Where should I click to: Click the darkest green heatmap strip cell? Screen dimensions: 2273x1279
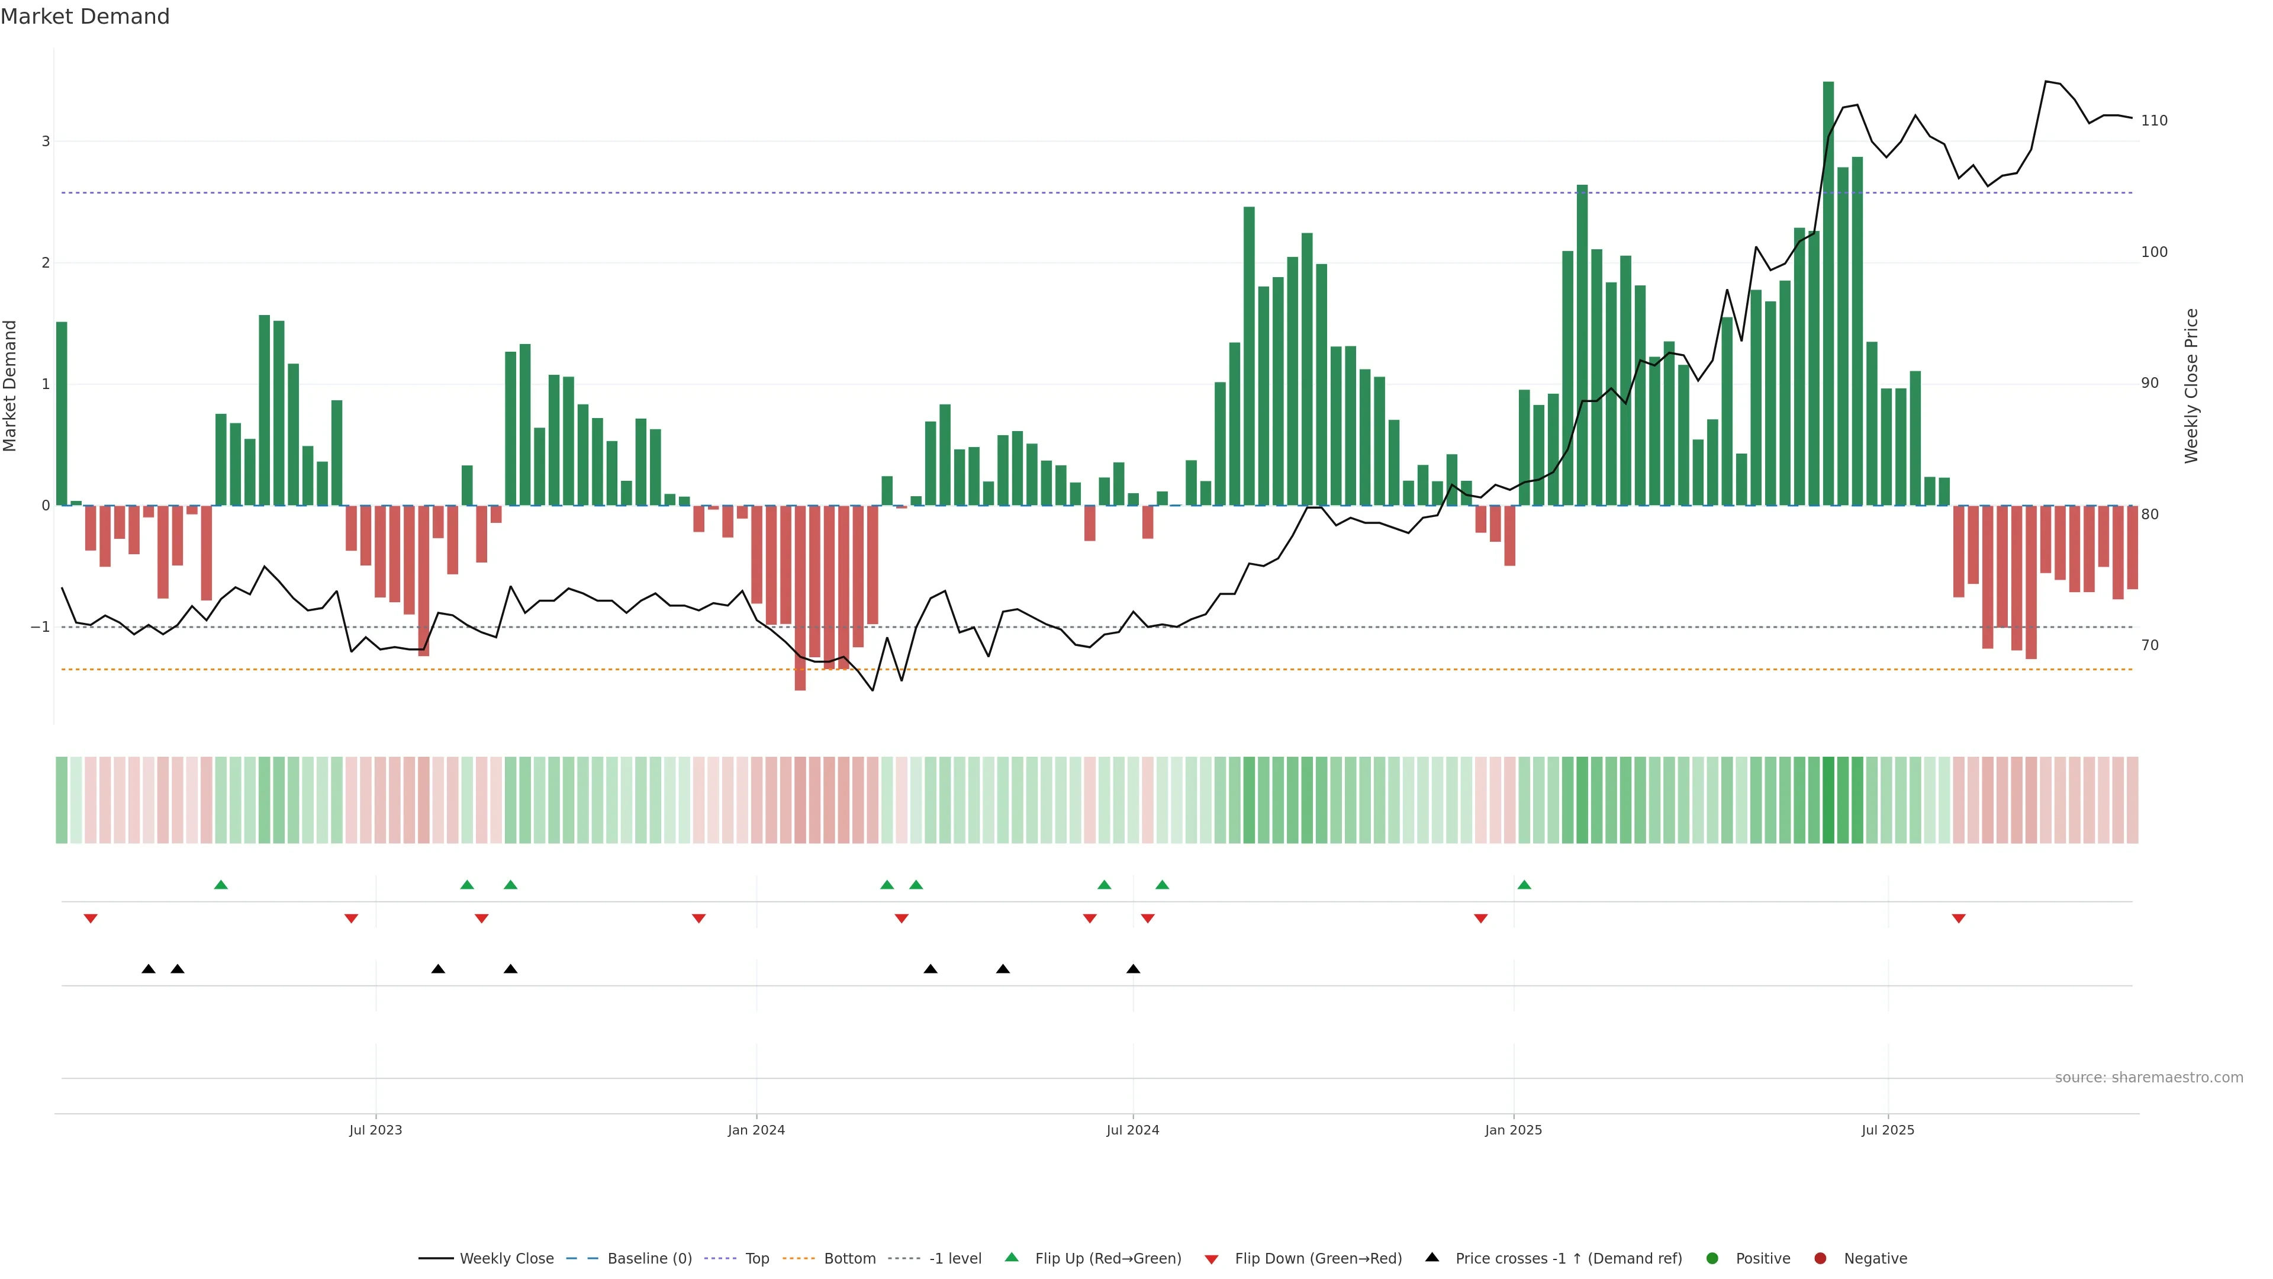coord(1828,800)
